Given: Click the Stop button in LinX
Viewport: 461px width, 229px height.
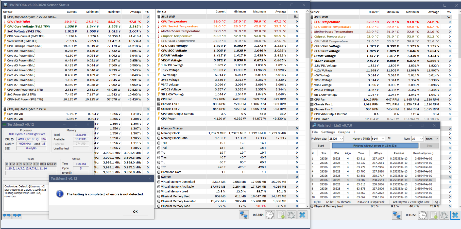Looking at the screenshot, I should 430,146.
